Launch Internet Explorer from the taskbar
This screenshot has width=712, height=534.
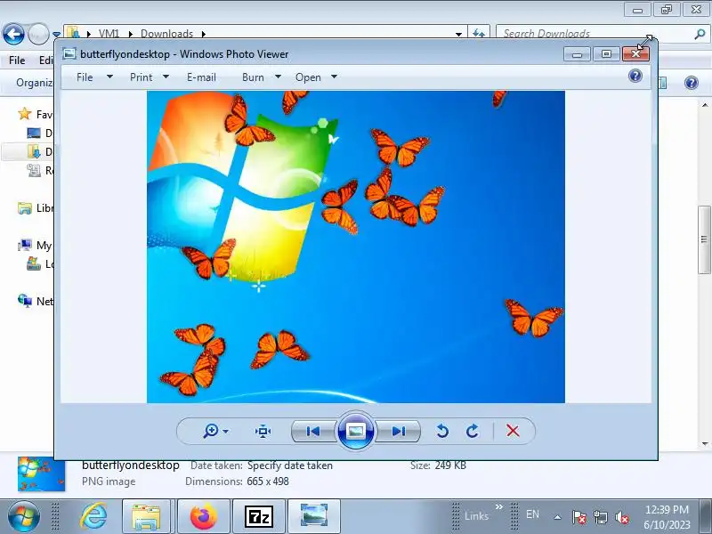tap(93, 517)
